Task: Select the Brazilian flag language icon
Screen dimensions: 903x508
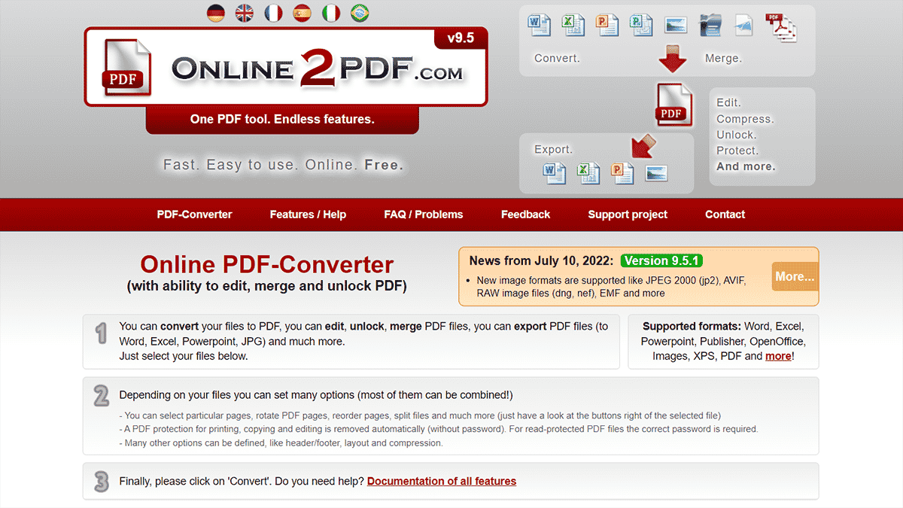Action: click(360, 13)
